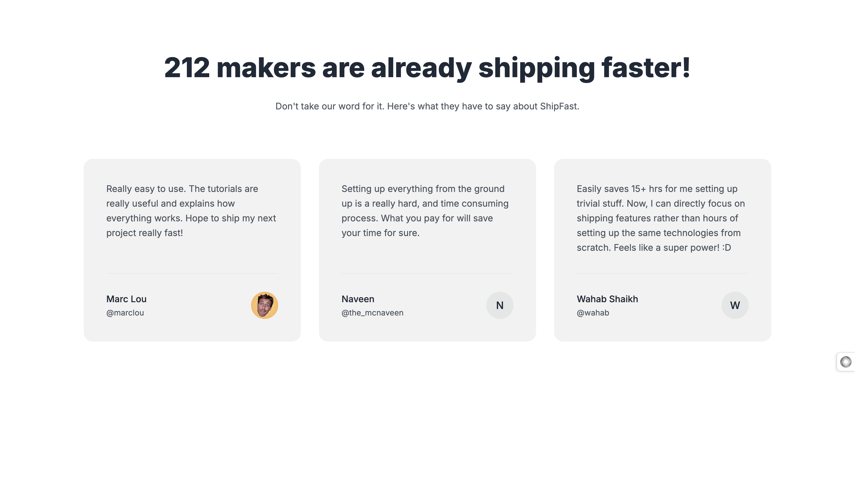Click the "Don't take our word" subtitle
The height and width of the screenshot is (484, 855).
[x=427, y=106]
